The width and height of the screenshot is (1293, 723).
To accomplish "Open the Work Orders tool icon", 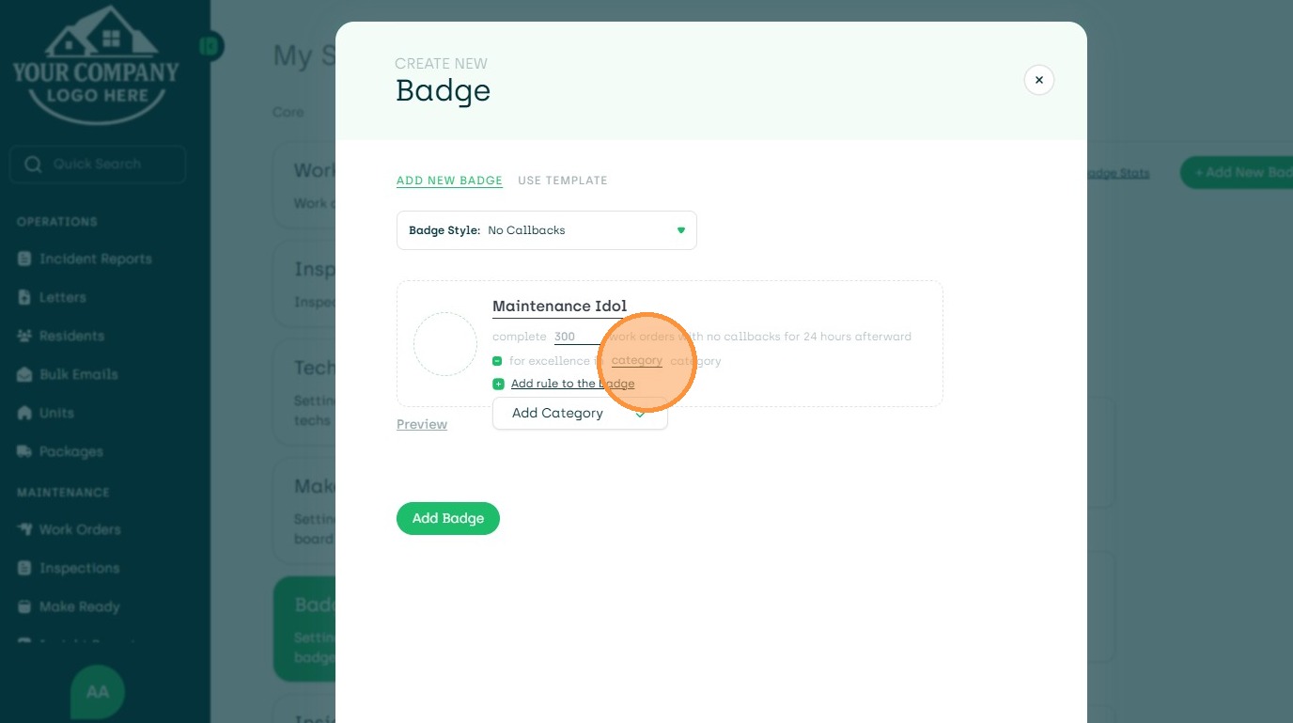I will coord(25,529).
